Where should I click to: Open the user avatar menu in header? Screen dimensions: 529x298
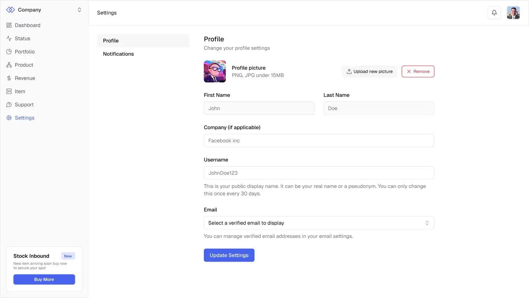click(x=513, y=13)
